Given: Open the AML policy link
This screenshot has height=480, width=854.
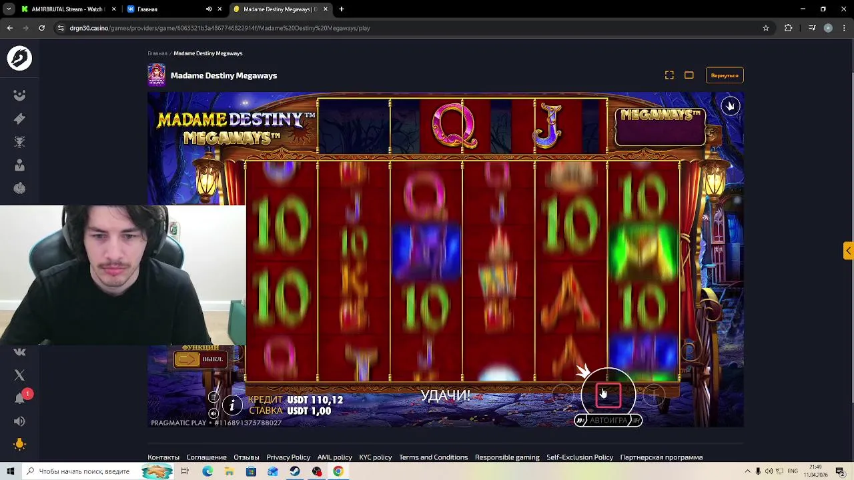Looking at the screenshot, I should point(334,457).
